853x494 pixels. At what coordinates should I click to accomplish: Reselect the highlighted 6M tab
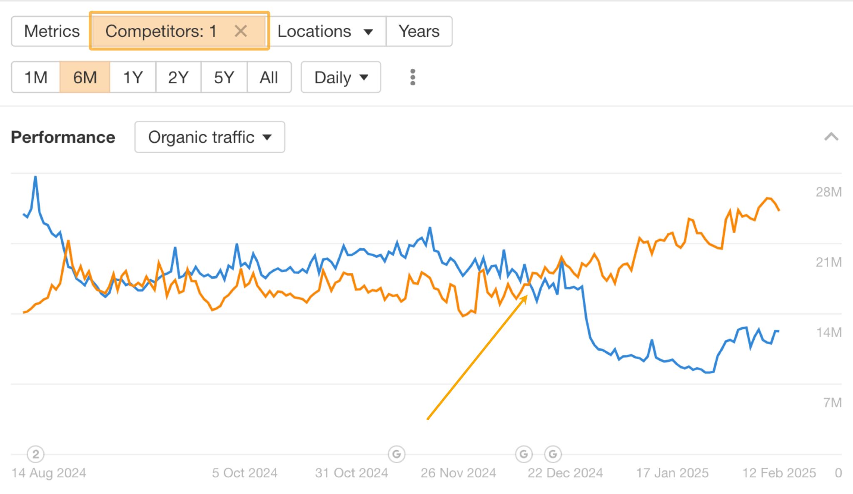[x=85, y=77]
